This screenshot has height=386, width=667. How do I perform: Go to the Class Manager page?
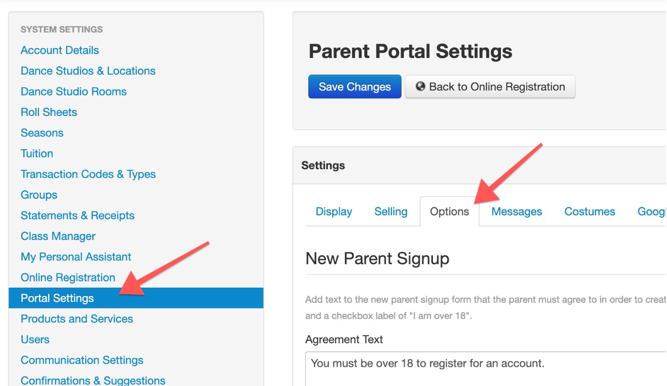(58, 236)
